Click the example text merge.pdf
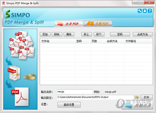The height and width of the screenshot is (113, 156). point(110,92)
